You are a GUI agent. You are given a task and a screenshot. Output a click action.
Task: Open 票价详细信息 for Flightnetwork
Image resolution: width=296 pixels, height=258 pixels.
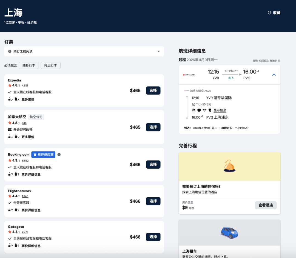click(31, 210)
